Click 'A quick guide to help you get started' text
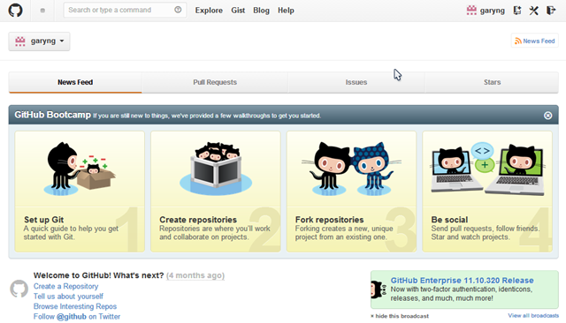The width and height of the screenshot is (566, 323). (71, 233)
